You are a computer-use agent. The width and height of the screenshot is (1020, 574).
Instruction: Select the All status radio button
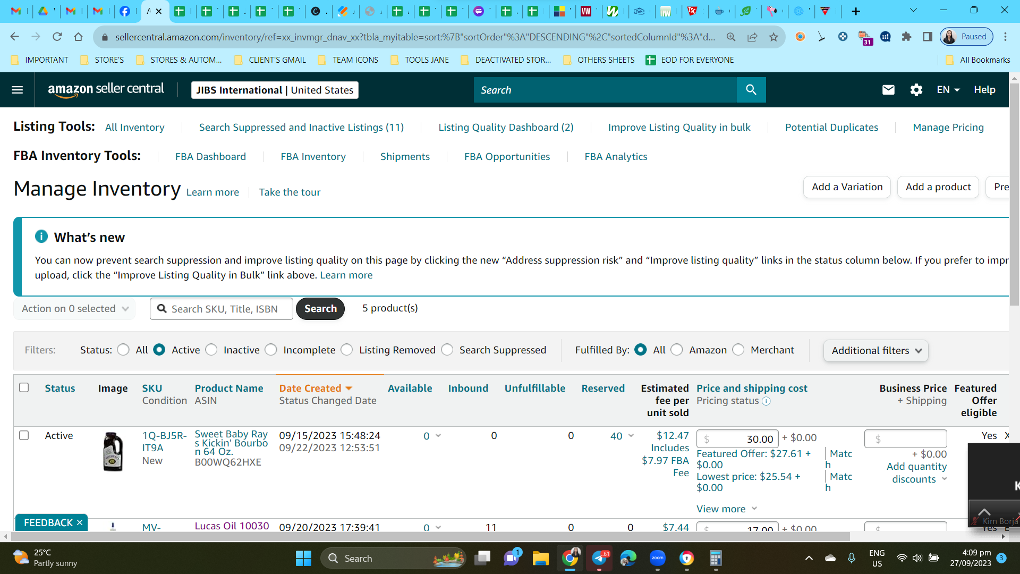click(123, 350)
